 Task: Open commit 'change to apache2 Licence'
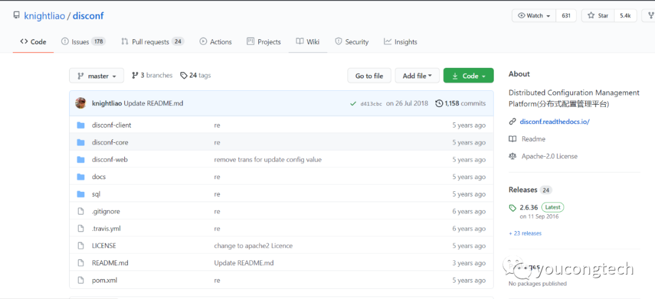[x=253, y=246]
